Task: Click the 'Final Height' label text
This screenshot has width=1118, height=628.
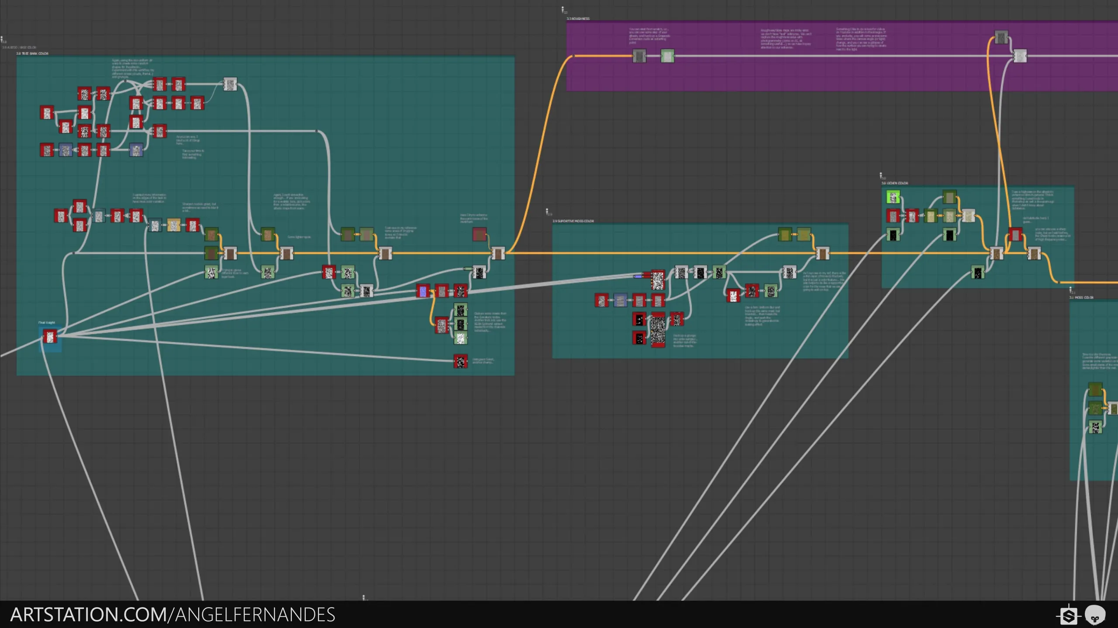Action: [47, 323]
